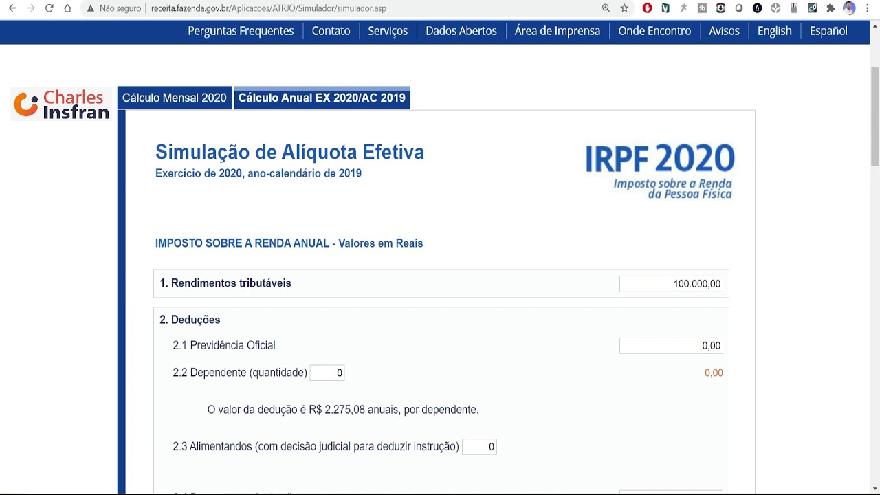Open the gray 'tb' extension
Viewport: 880px width, 495px height.
(702, 8)
